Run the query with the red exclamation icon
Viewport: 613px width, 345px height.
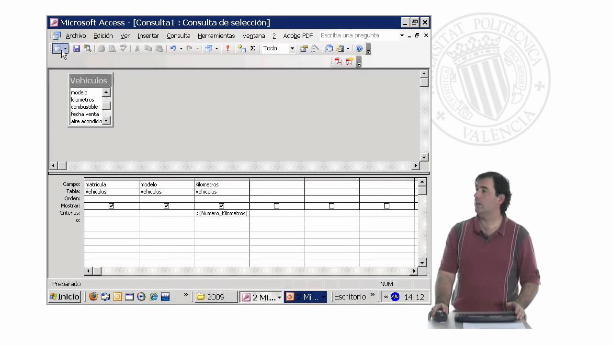point(227,48)
